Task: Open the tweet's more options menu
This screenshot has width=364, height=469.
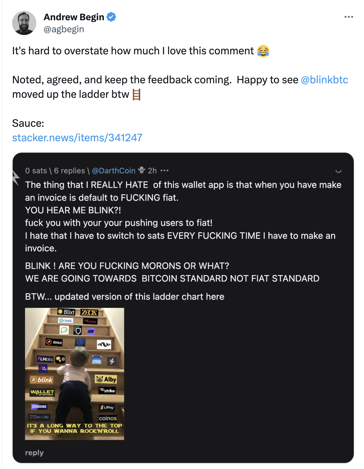Action: click(x=349, y=17)
